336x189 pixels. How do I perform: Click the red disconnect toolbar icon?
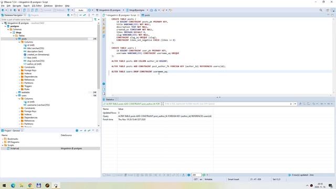pos(19,10)
